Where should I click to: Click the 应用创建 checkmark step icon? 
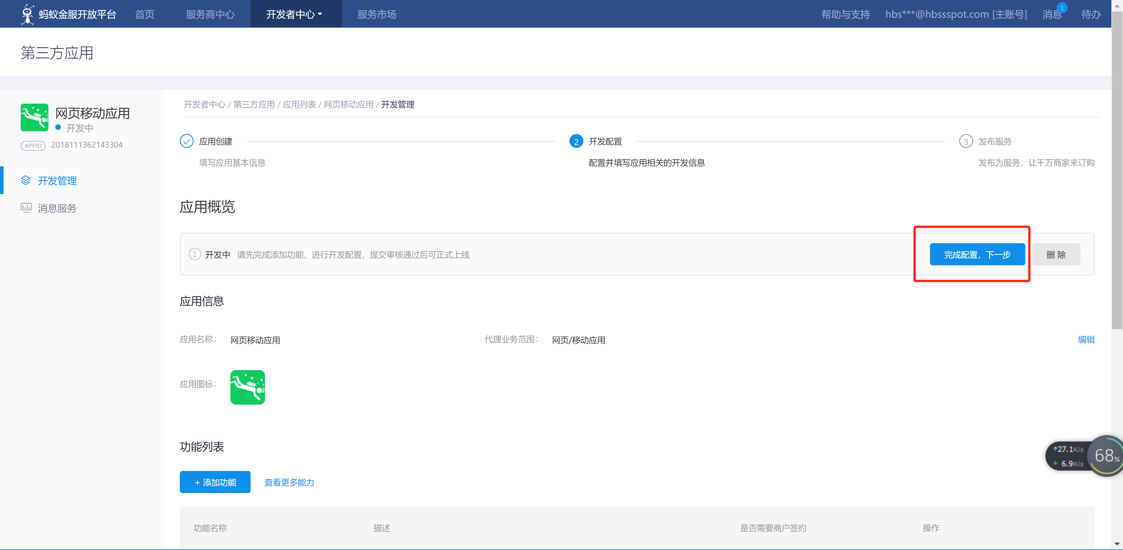click(187, 141)
